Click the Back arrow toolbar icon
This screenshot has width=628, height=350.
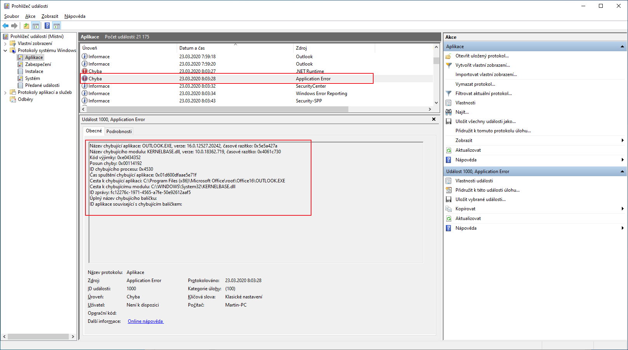click(x=5, y=26)
